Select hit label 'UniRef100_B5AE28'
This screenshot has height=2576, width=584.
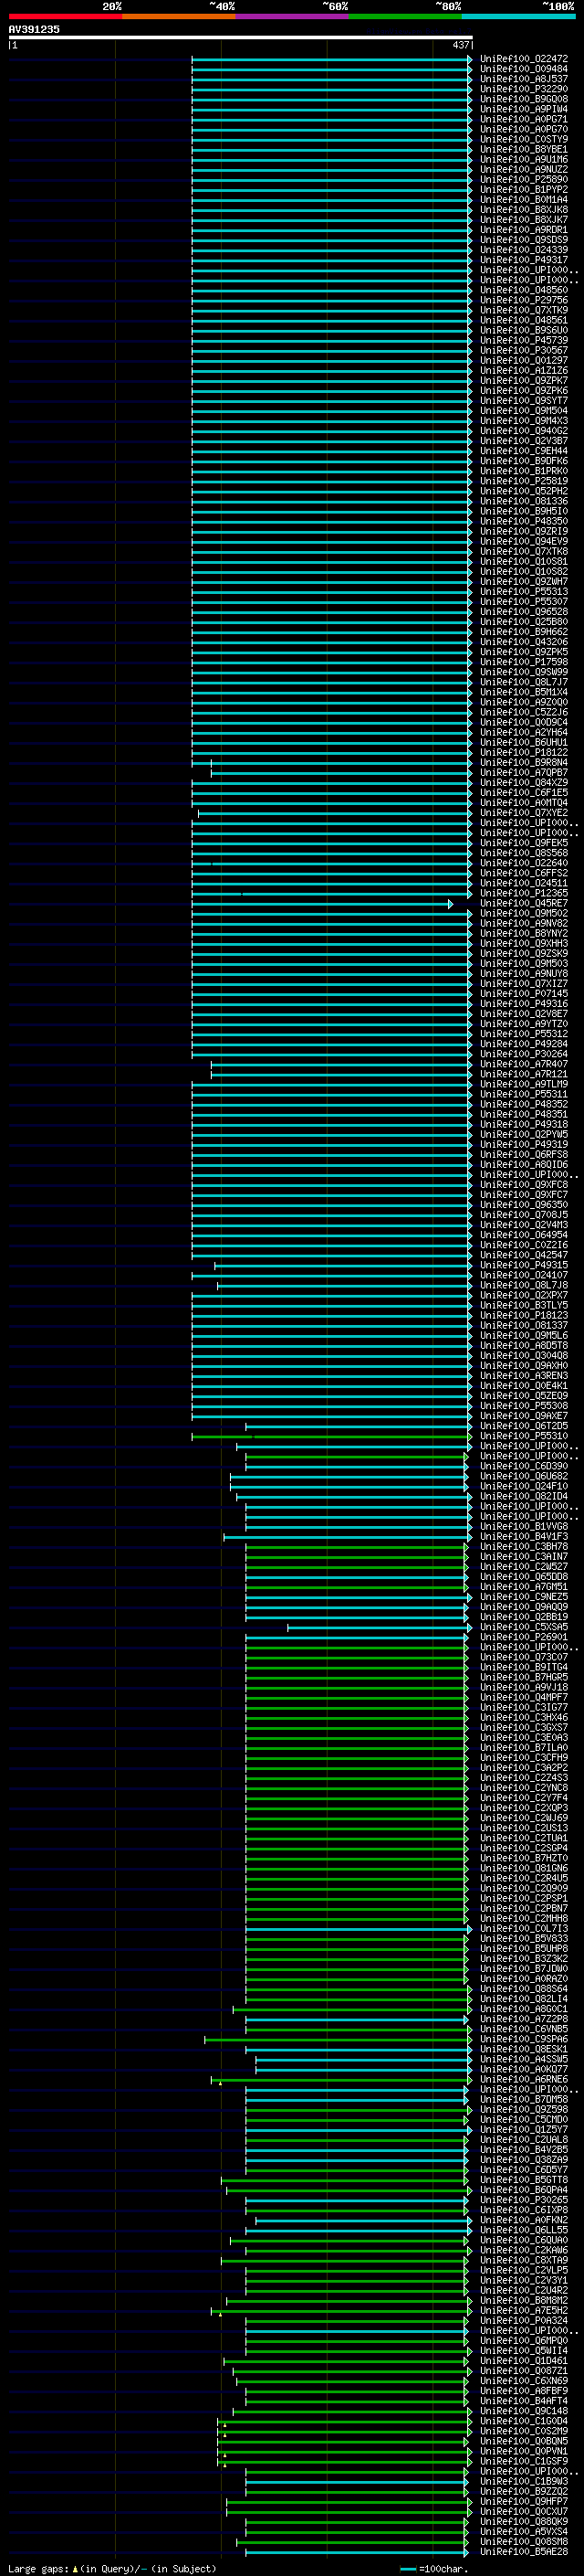tap(524, 2552)
